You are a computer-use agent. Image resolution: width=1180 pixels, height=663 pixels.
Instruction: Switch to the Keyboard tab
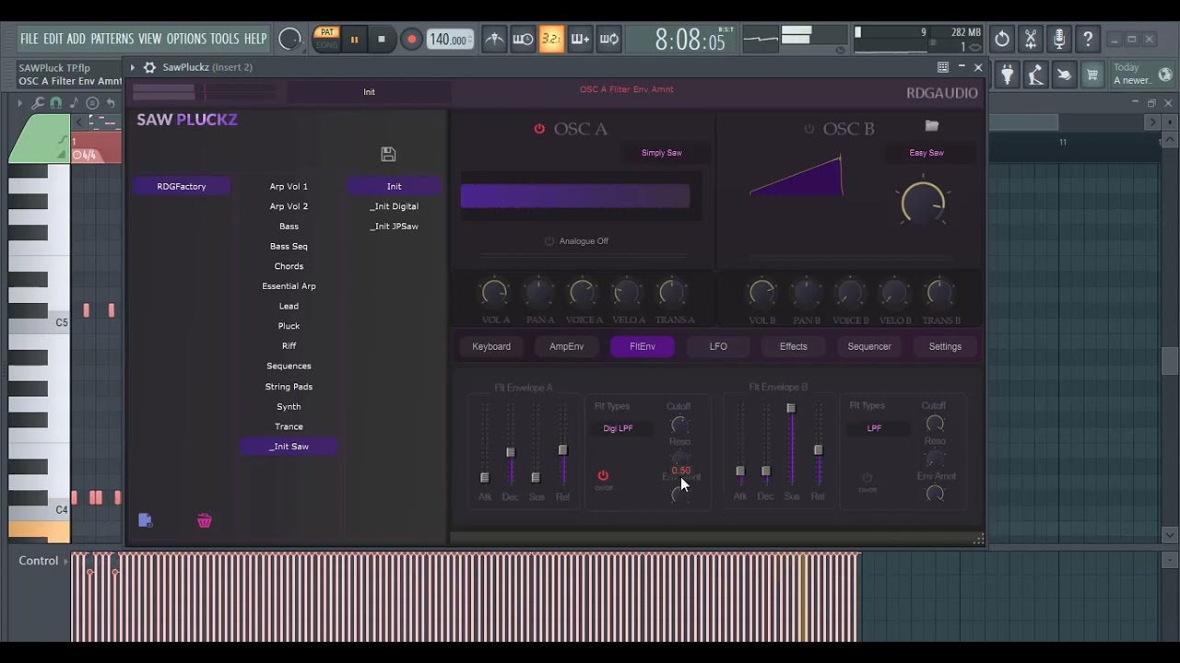coord(491,346)
